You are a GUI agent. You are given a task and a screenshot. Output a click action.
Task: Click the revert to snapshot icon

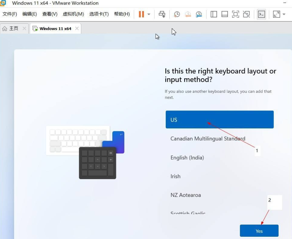point(188,14)
